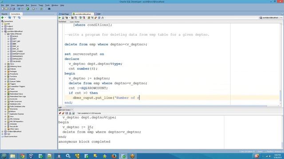This screenshot has width=284, height=159.
Task: Open Firefox from the taskbar
Action: tap(114, 156)
